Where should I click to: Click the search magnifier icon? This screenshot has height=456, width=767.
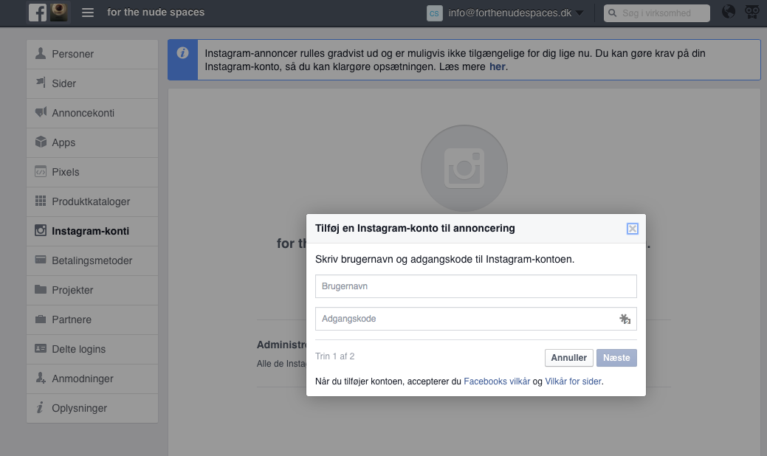(613, 13)
